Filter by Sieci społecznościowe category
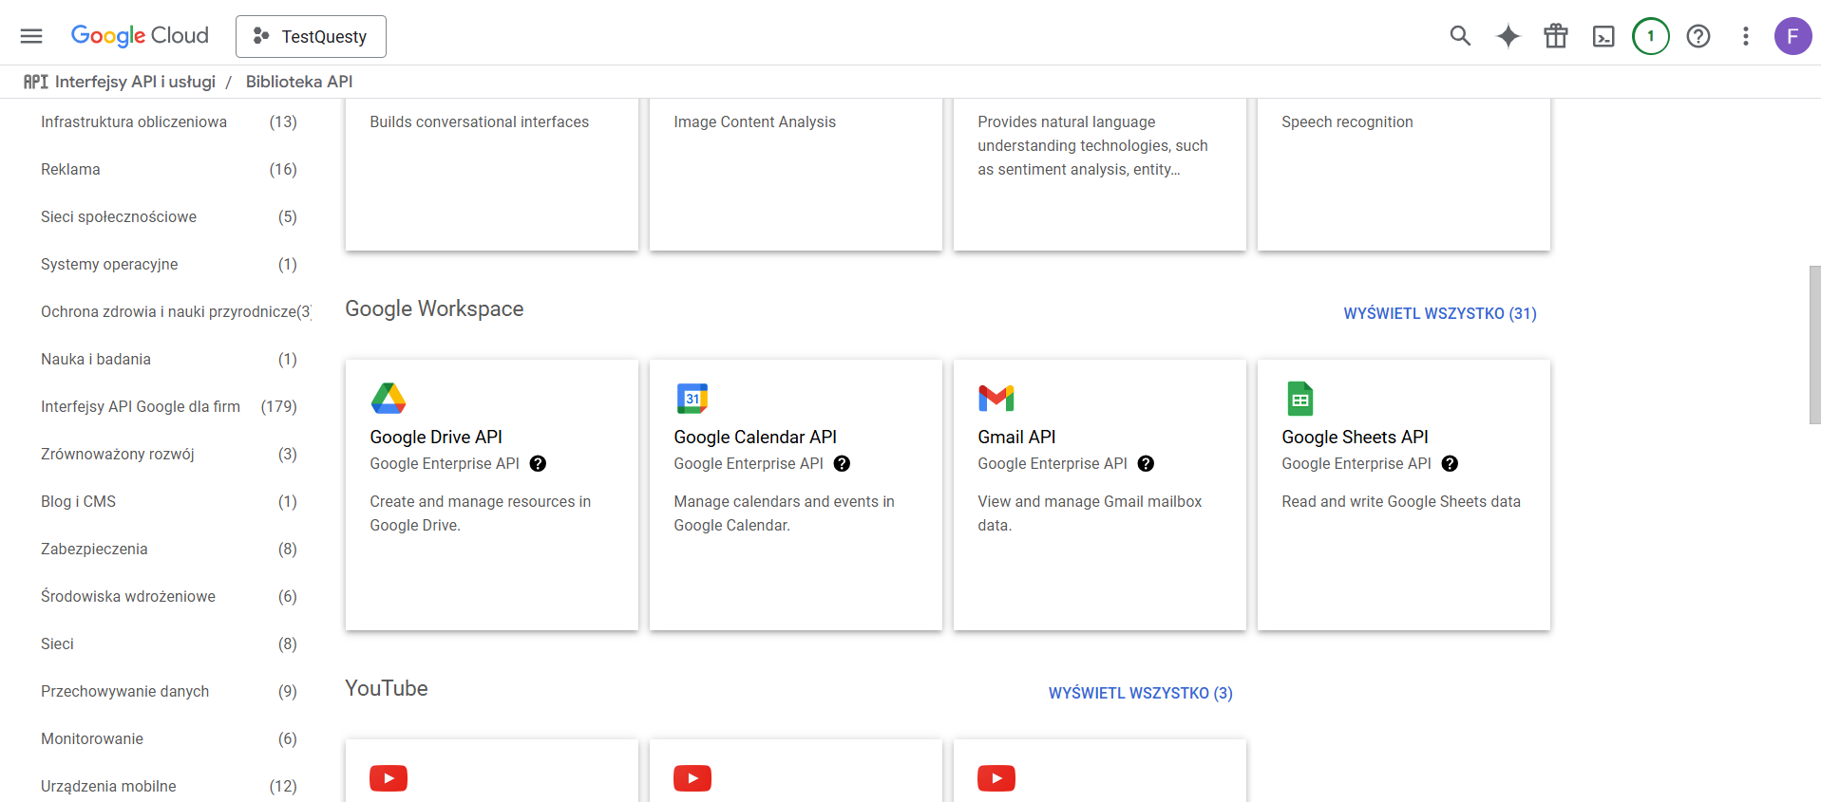1821x802 pixels. pos(169,216)
